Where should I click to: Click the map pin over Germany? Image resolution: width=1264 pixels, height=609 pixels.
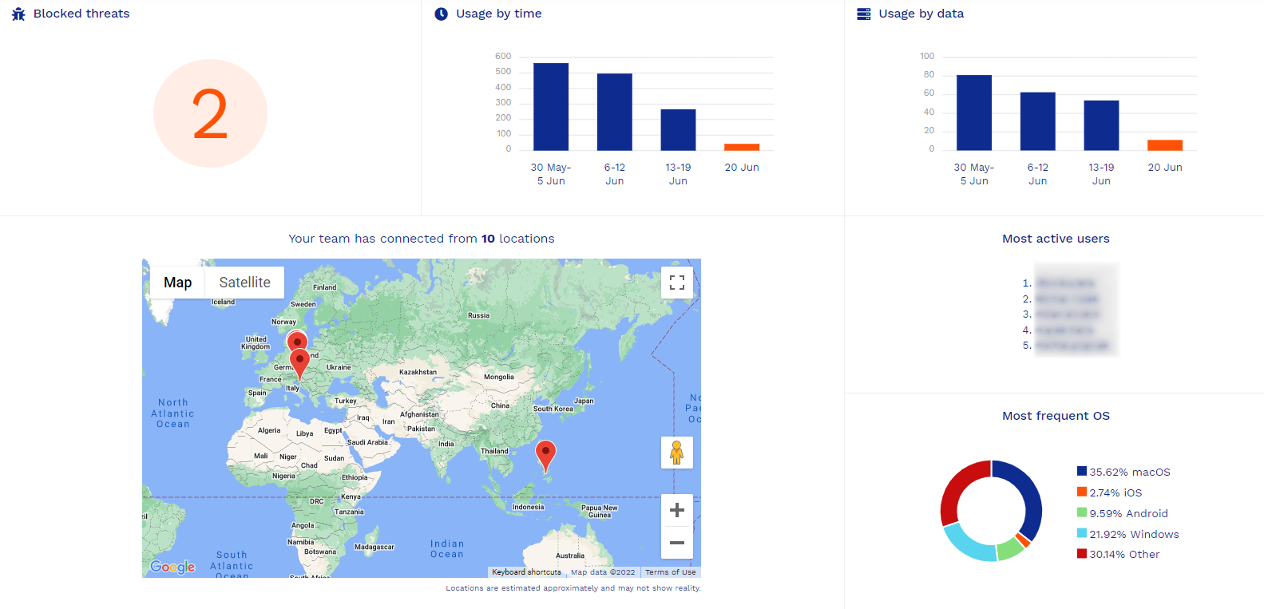click(299, 362)
